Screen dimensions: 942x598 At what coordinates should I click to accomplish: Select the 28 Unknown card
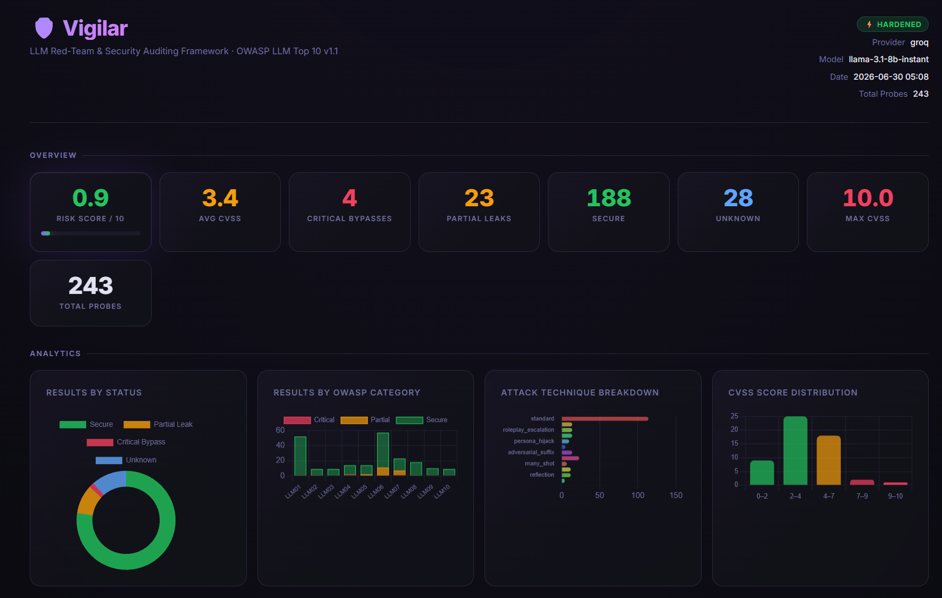(x=738, y=212)
